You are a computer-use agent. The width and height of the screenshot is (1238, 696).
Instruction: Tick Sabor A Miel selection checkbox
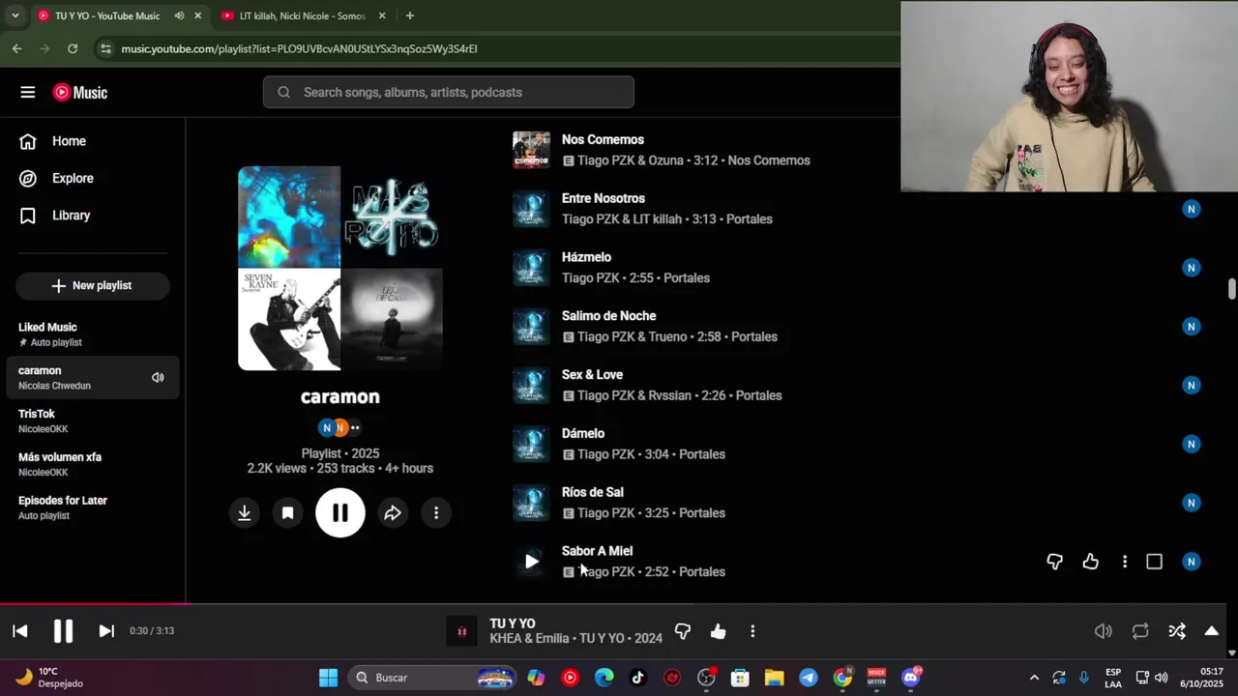coord(1154,562)
